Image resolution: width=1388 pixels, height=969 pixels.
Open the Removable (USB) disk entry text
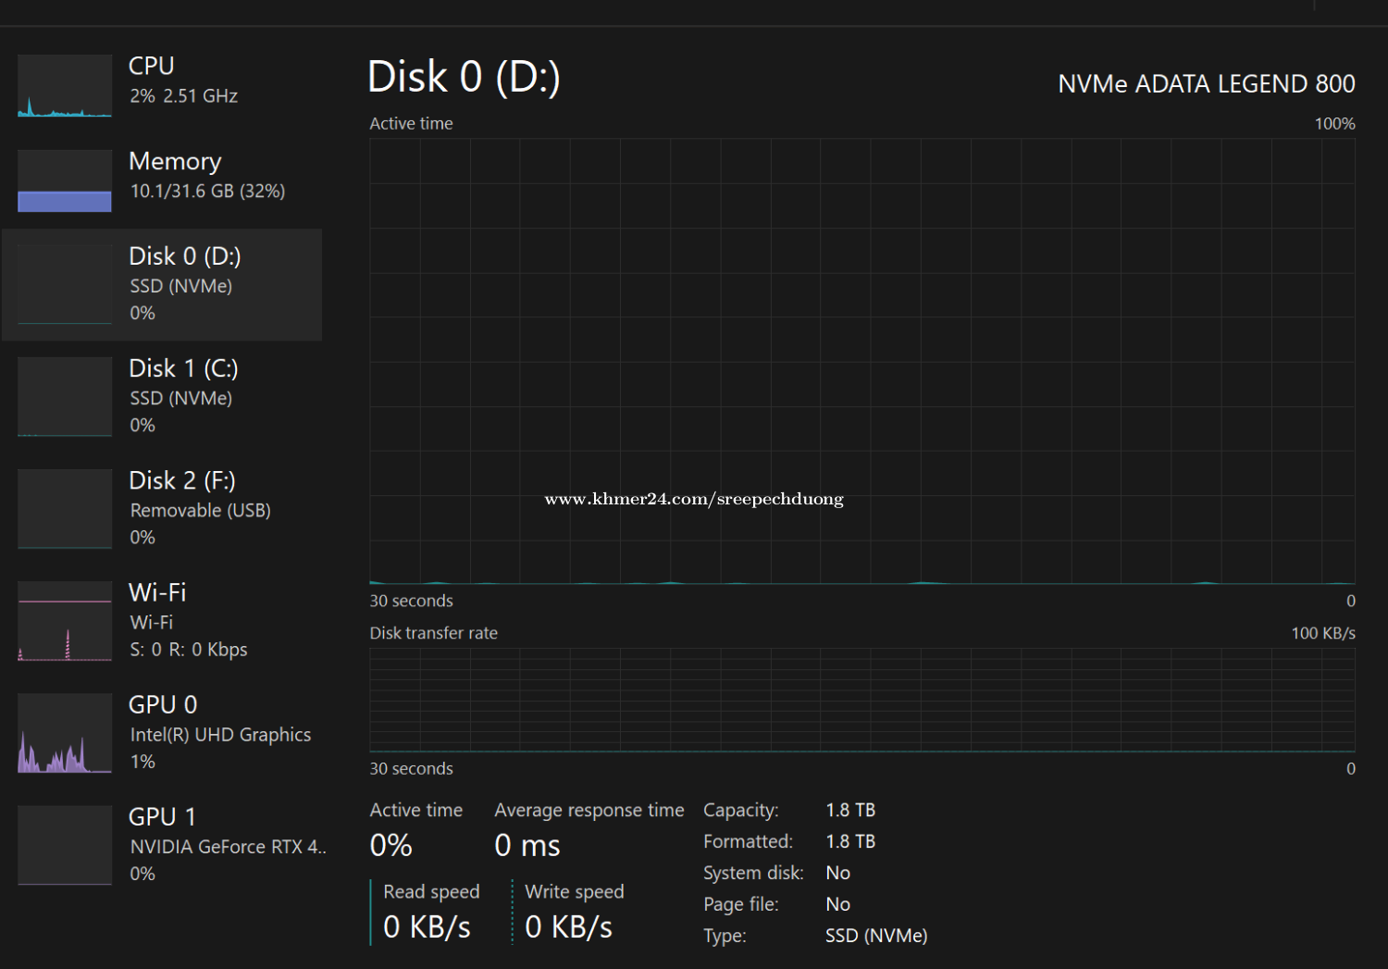pyautogui.click(x=200, y=511)
